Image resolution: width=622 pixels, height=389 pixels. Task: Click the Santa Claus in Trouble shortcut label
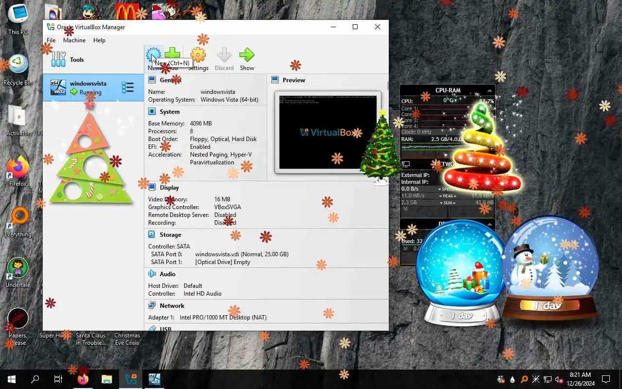click(90, 339)
